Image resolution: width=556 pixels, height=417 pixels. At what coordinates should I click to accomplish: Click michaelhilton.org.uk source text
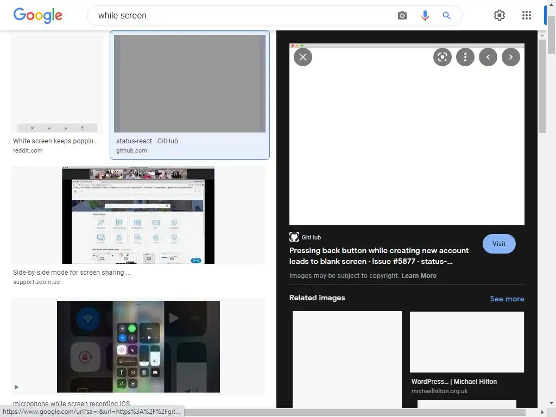coord(439,391)
